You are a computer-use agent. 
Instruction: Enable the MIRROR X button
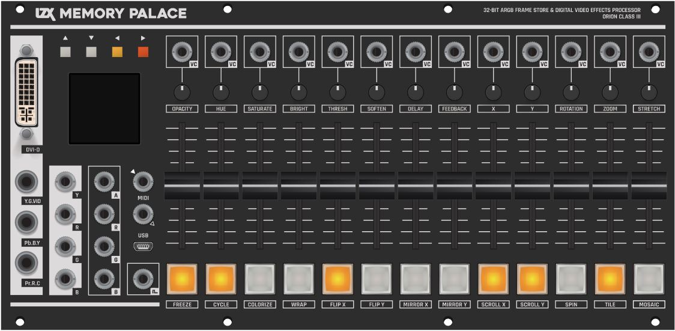416,279
